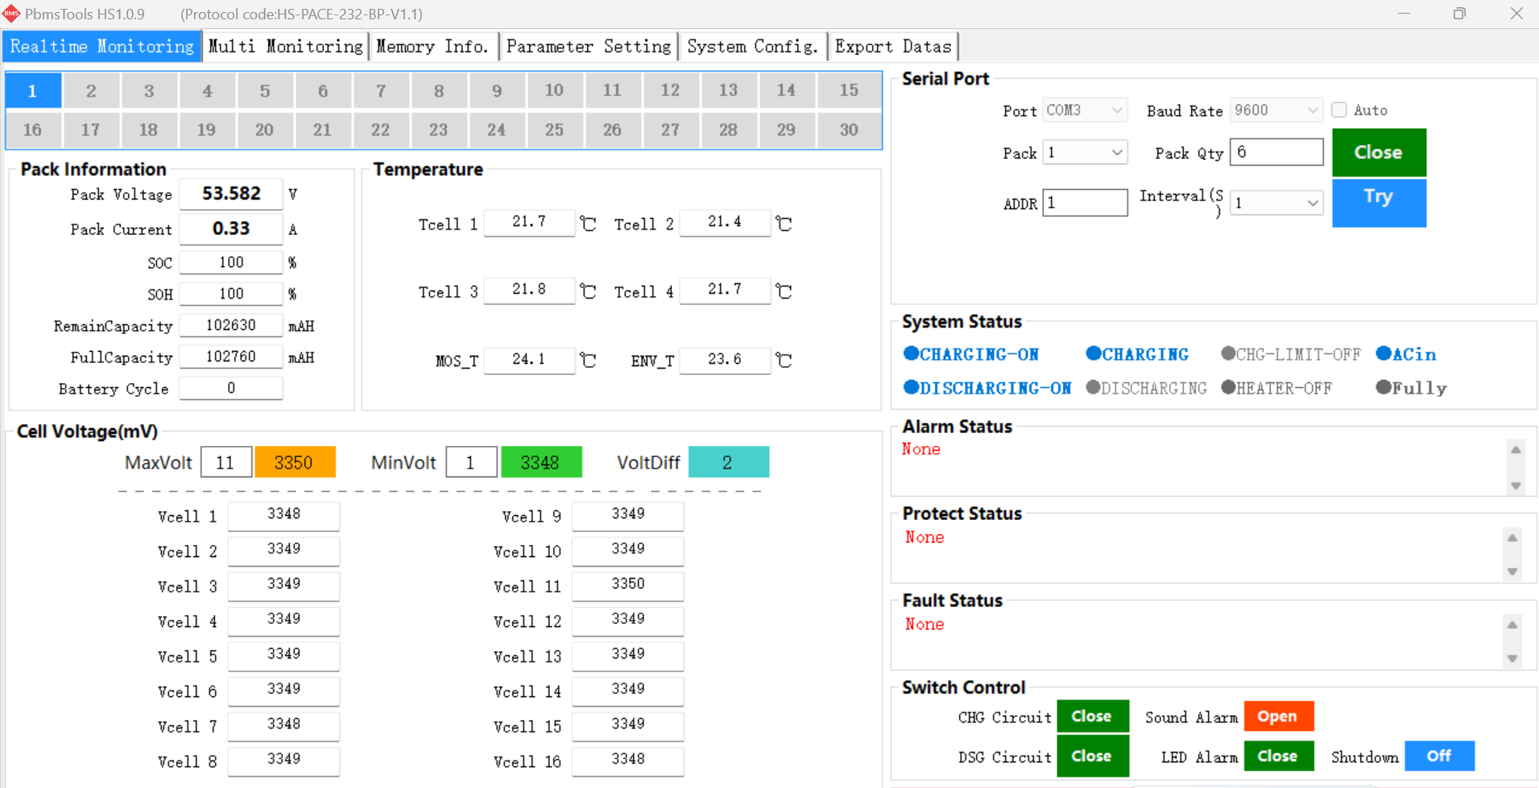1539x788 pixels.
Task: Click the ADDR input field
Action: [x=1085, y=203]
